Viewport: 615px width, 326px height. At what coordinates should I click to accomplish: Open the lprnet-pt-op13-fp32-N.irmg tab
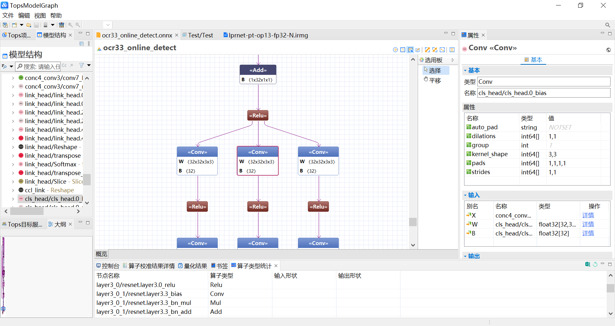tap(266, 35)
